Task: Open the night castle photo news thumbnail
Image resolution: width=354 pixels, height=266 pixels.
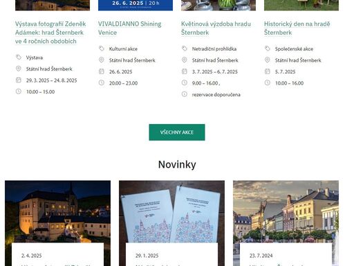Action: click(57, 211)
